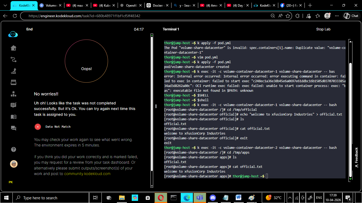Open the Windows notification center

[348, 198]
